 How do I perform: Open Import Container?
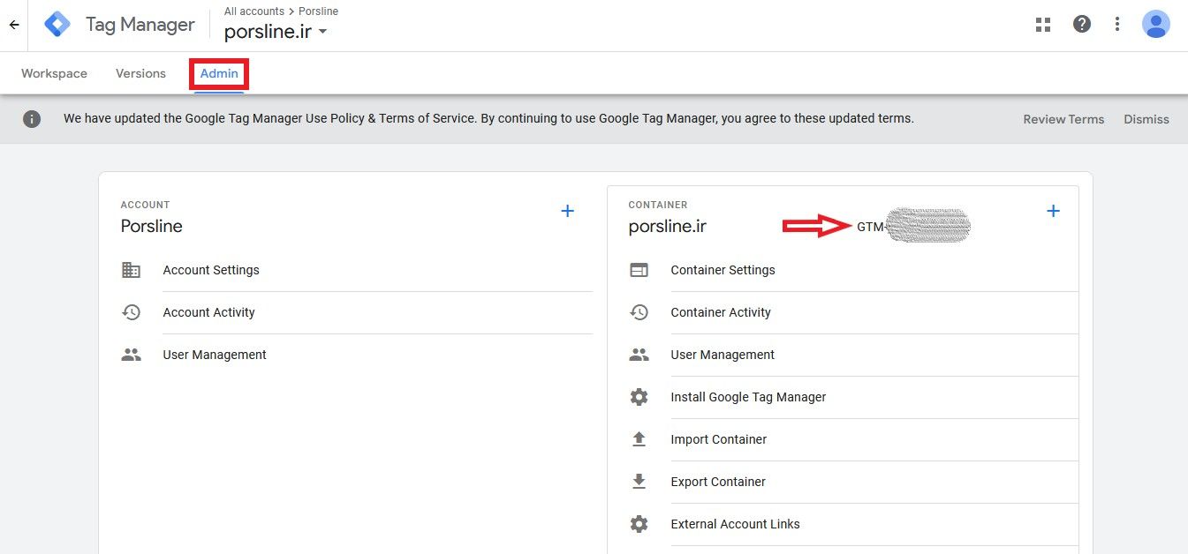click(718, 439)
